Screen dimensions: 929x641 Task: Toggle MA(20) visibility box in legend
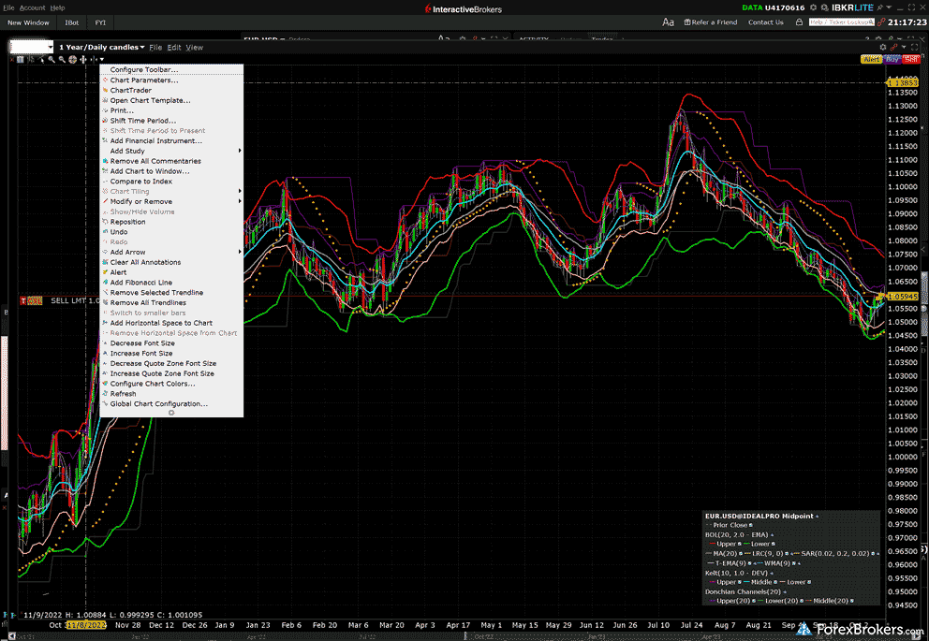(741, 553)
